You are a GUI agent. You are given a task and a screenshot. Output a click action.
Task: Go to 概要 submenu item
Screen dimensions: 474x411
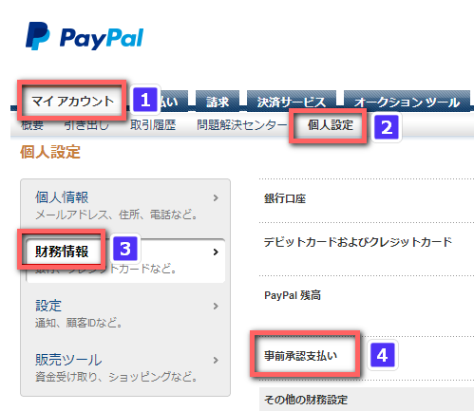[x=32, y=125]
